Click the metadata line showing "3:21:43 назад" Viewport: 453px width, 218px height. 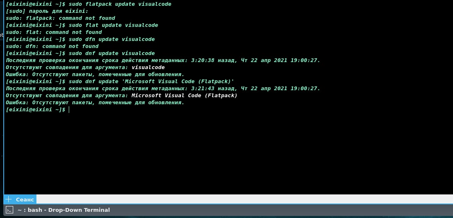pyautogui.click(x=163, y=89)
